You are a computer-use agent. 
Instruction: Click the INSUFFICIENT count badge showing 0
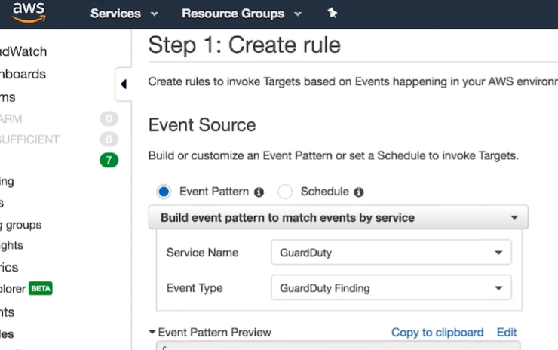[109, 140]
